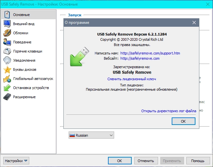This screenshot has height=167, width=213.
Task: Click the Буквы дисков star icon
Action: (7, 69)
